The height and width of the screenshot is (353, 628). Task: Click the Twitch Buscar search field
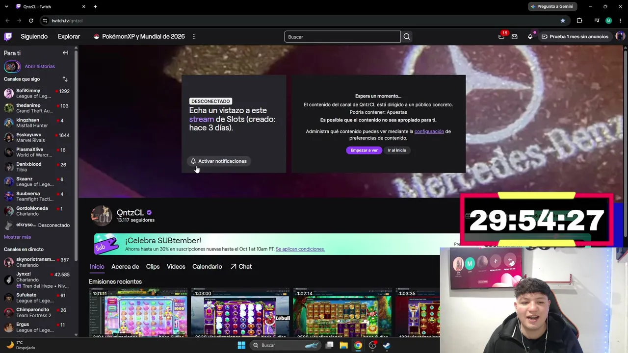[x=342, y=37]
